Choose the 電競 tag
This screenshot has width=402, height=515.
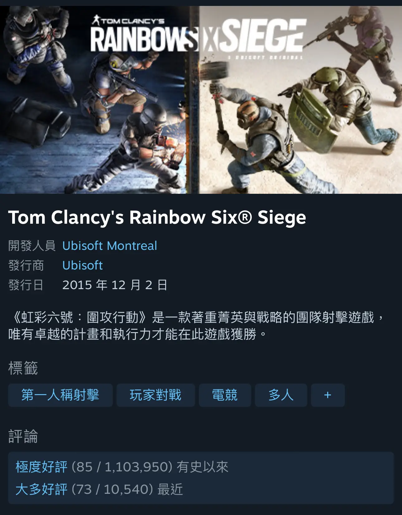coord(225,395)
